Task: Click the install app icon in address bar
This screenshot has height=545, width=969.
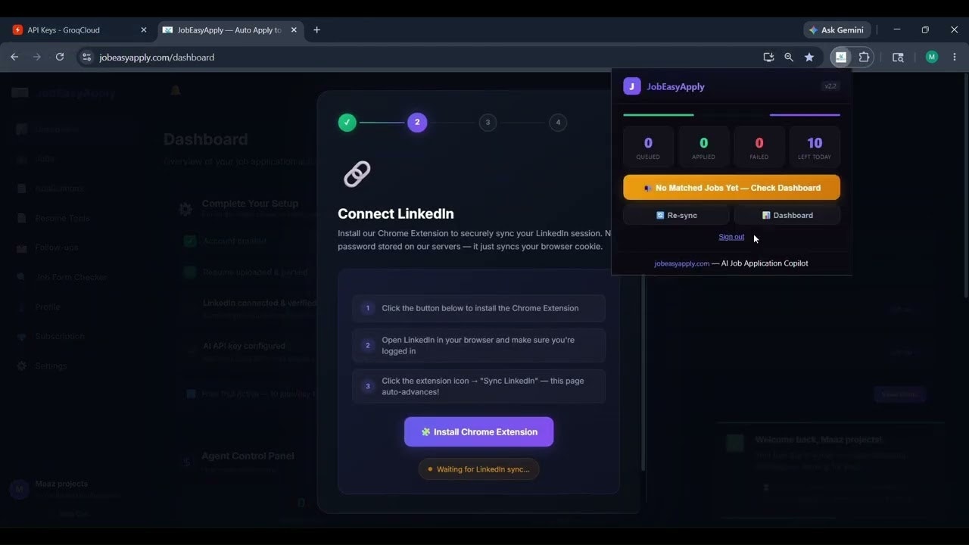Action: click(x=768, y=57)
